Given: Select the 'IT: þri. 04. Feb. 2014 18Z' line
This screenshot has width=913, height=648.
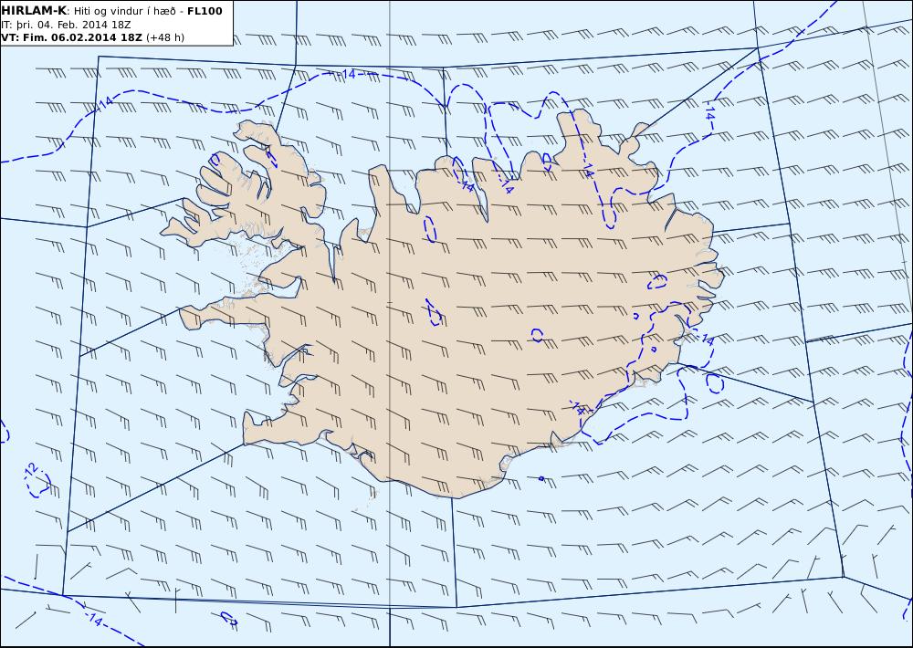Looking at the screenshot, I should [x=66, y=25].
